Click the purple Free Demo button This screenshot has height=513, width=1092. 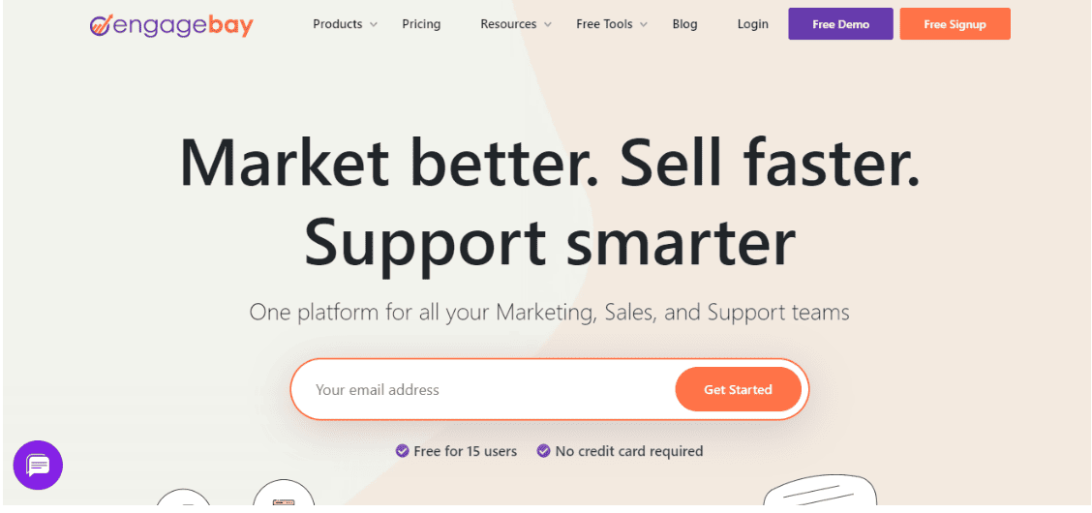tap(840, 24)
